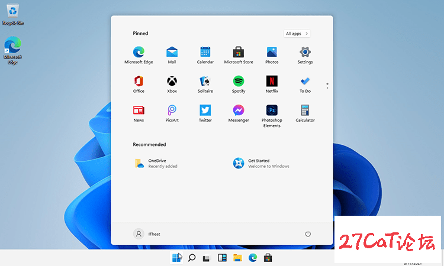The height and width of the screenshot is (266, 444).
Task: Launch Netflix
Action: click(272, 85)
